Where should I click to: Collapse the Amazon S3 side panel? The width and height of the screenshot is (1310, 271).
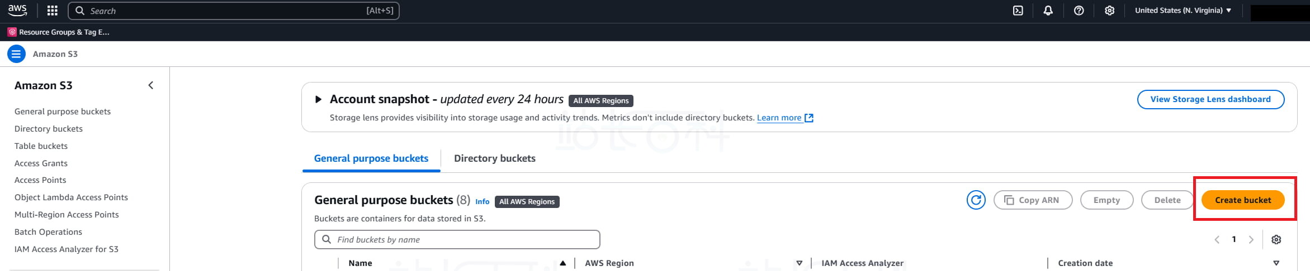[x=150, y=85]
